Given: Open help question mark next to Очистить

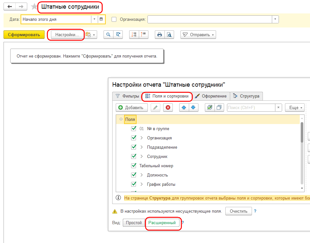Looking at the screenshot, I should pos(255,211).
